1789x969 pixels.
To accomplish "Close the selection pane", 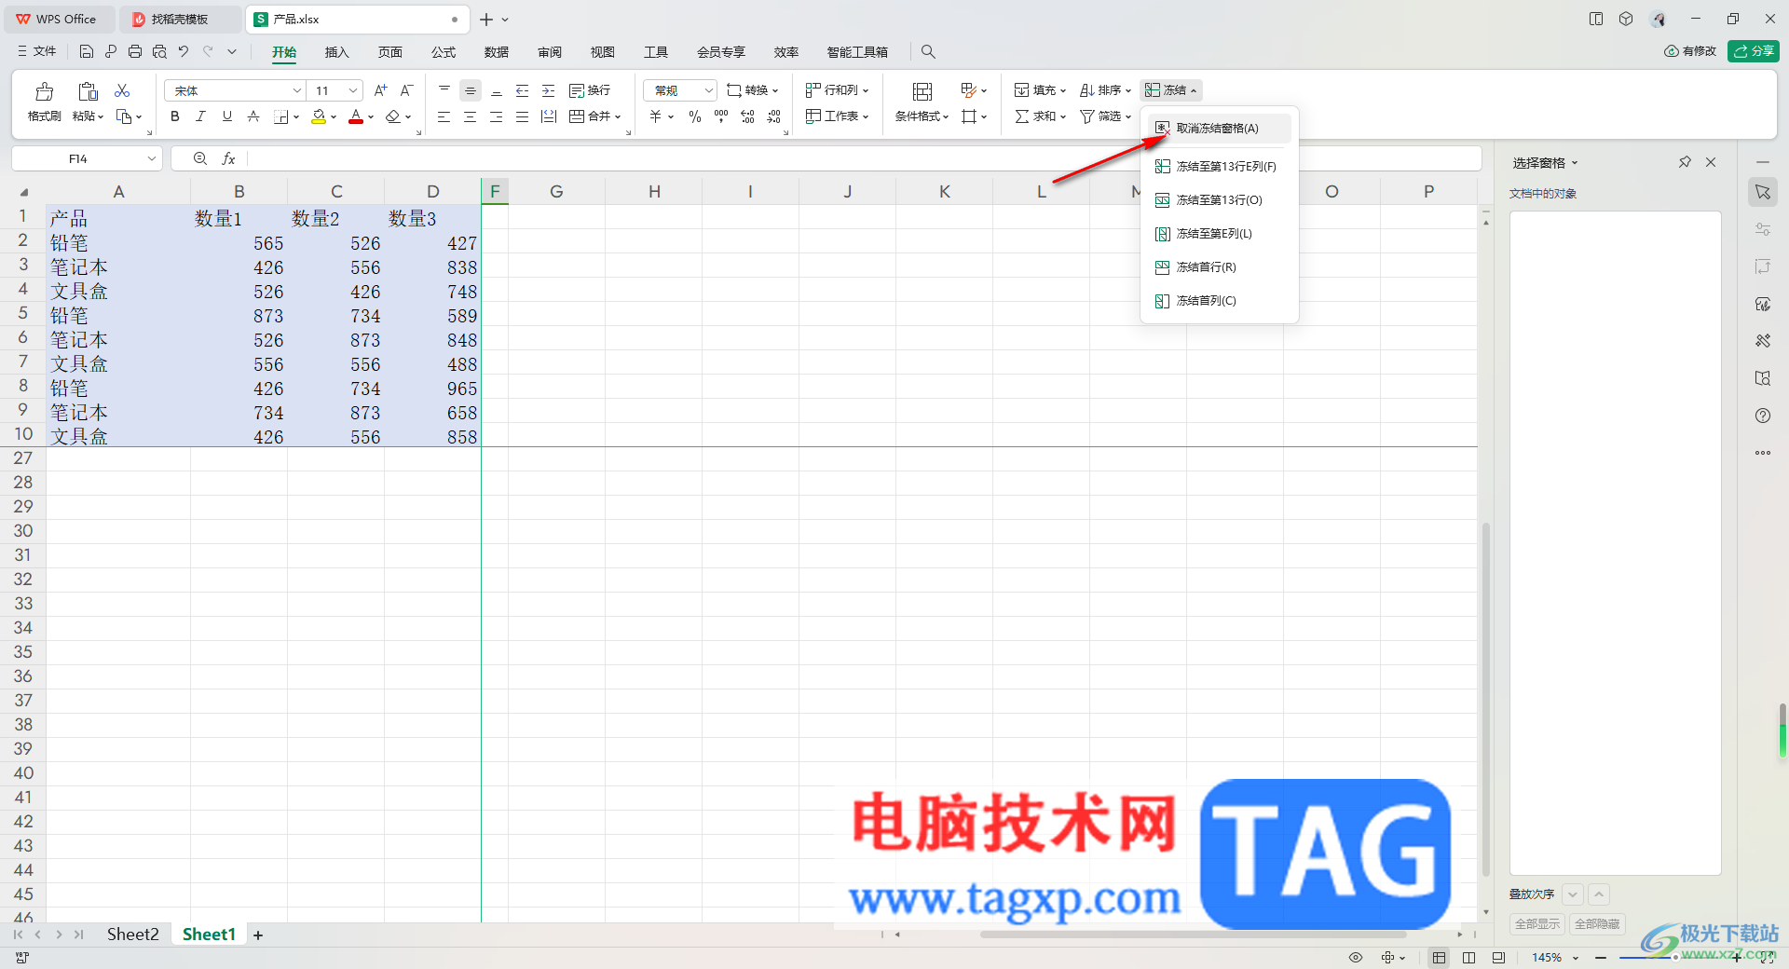I will 1711,162.
